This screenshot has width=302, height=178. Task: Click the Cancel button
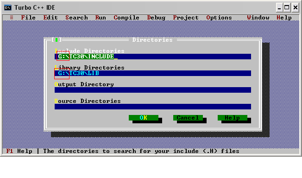(x=188, y=118)
